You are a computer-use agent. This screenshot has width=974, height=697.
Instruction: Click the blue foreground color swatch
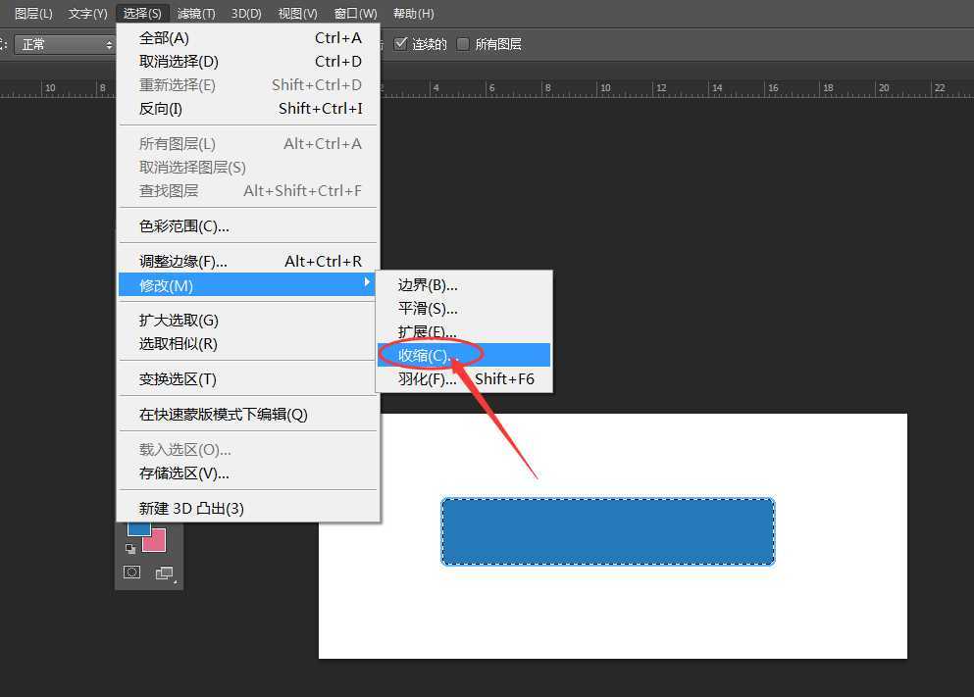point(138,529)
